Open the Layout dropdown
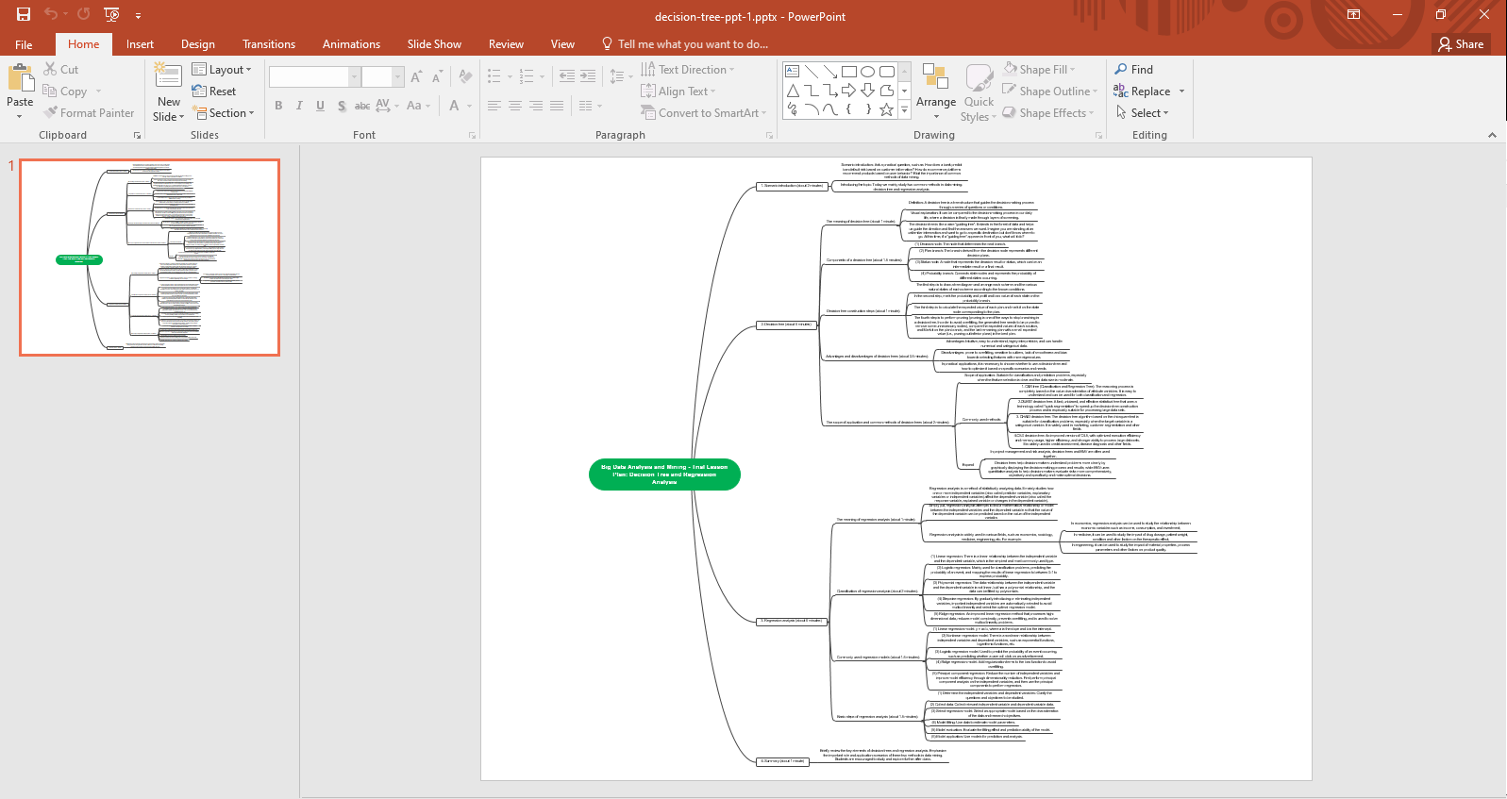 point(222,70)
